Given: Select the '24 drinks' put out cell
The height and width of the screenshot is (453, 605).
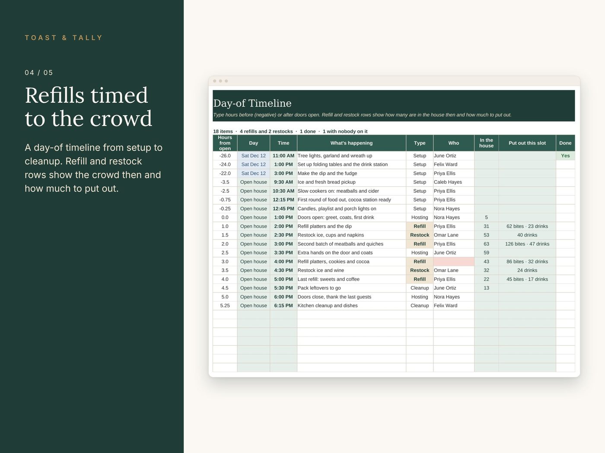Looking at the screenshot, I should (527, 271).
